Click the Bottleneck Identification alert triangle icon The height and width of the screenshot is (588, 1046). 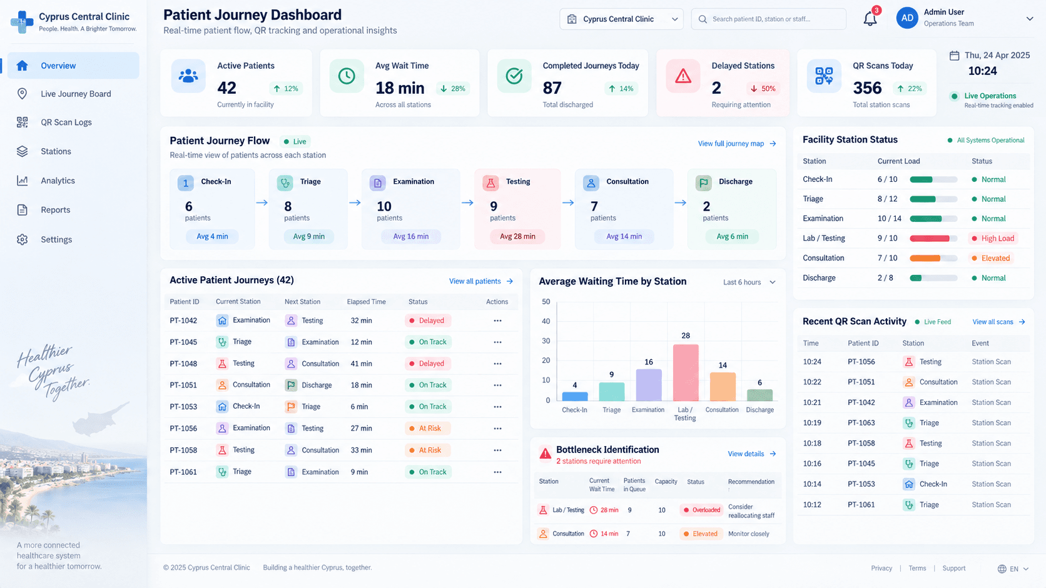click(x=546, y=454)
